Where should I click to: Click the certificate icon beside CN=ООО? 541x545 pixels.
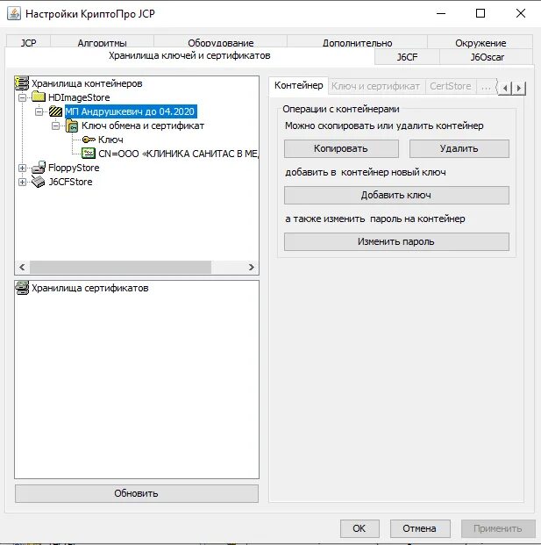pos(89,154)
